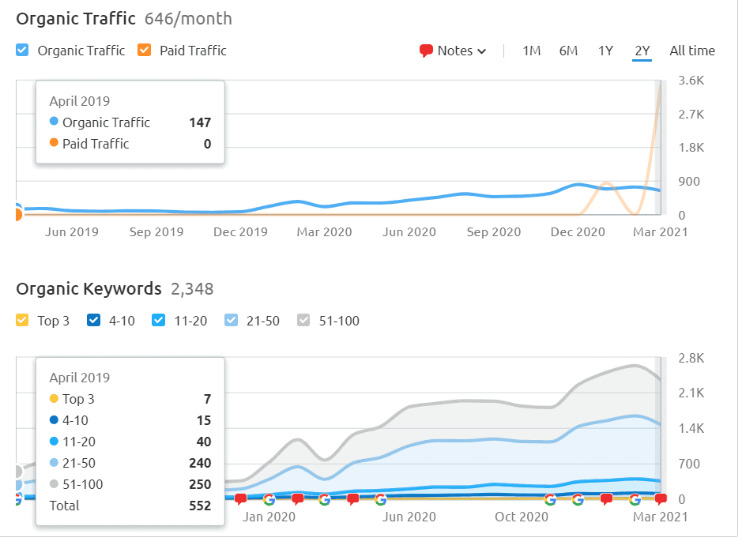Click Jan 2020 label on keywords chart
Image resolution: width=746 pixels, height=549 pixels.
click(269, 517)
